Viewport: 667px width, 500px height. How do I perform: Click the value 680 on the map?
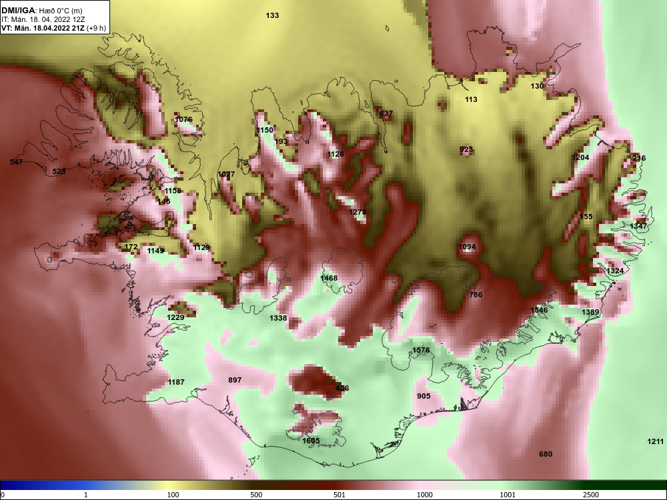point(546,454)
